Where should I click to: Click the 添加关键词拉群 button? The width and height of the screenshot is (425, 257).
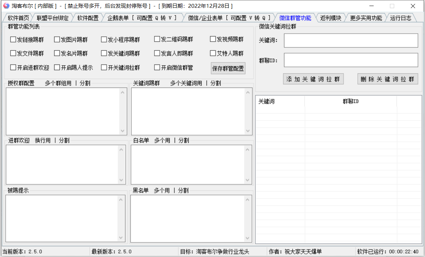click(x=313, y=79)
